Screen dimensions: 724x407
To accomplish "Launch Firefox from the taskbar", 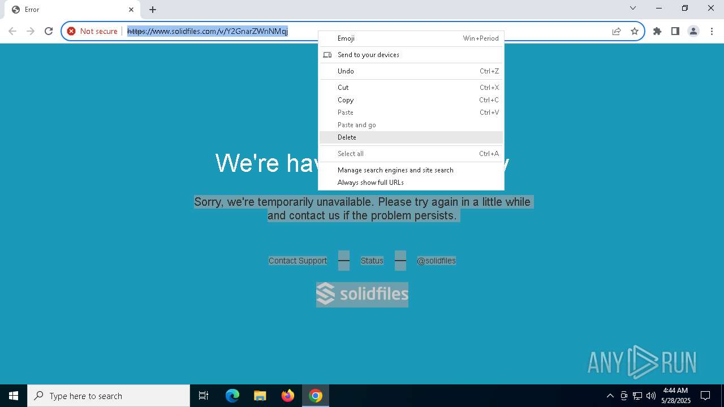I will point(288,396).
